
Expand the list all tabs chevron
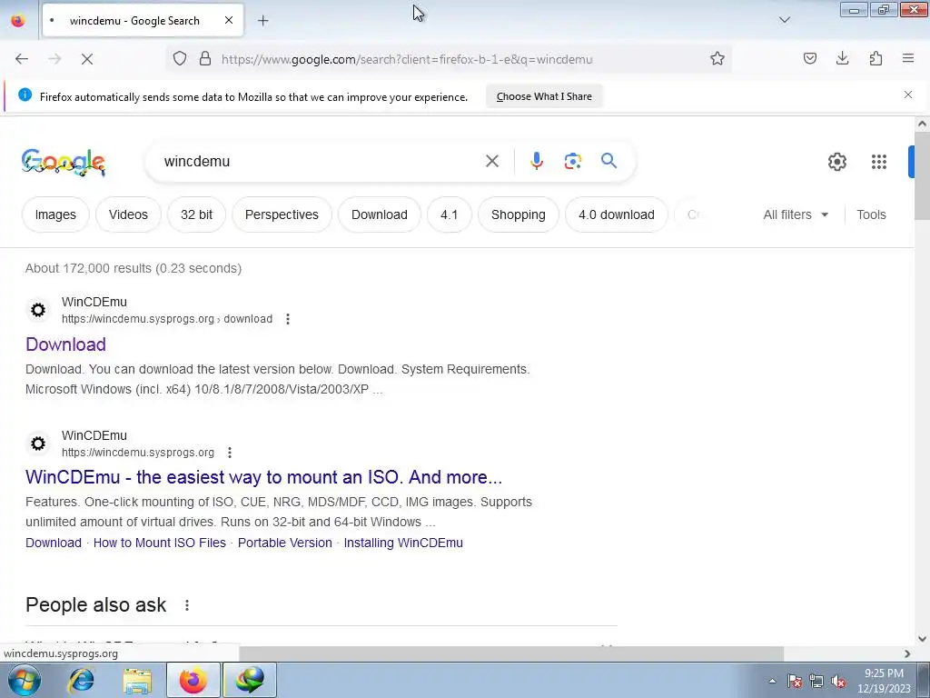click(x=785, y=20)
